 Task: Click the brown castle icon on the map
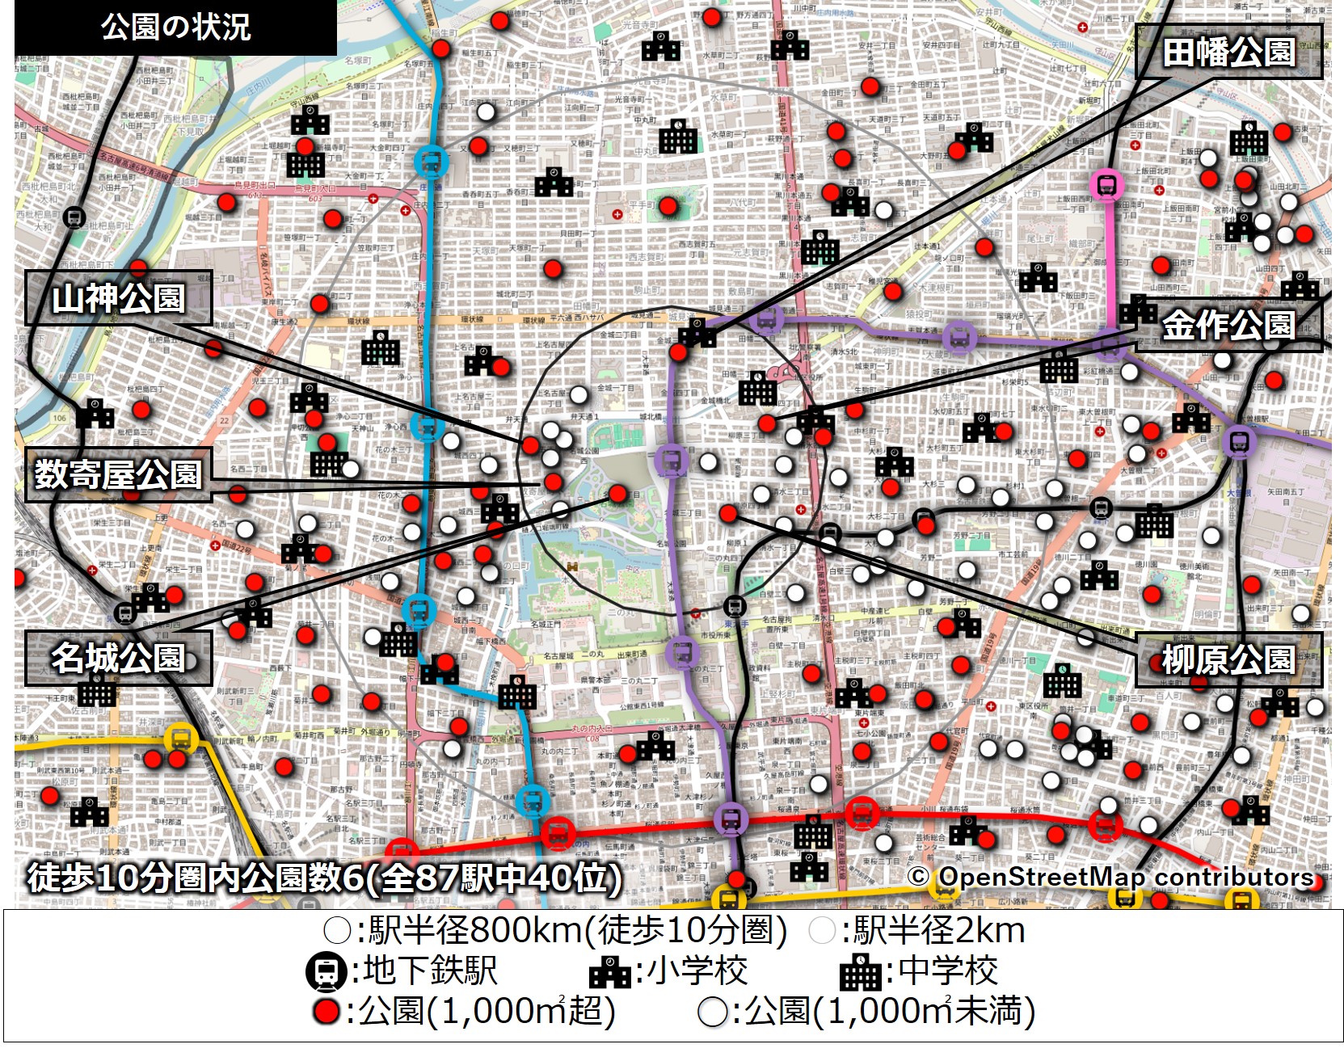[x=572, y=567]
